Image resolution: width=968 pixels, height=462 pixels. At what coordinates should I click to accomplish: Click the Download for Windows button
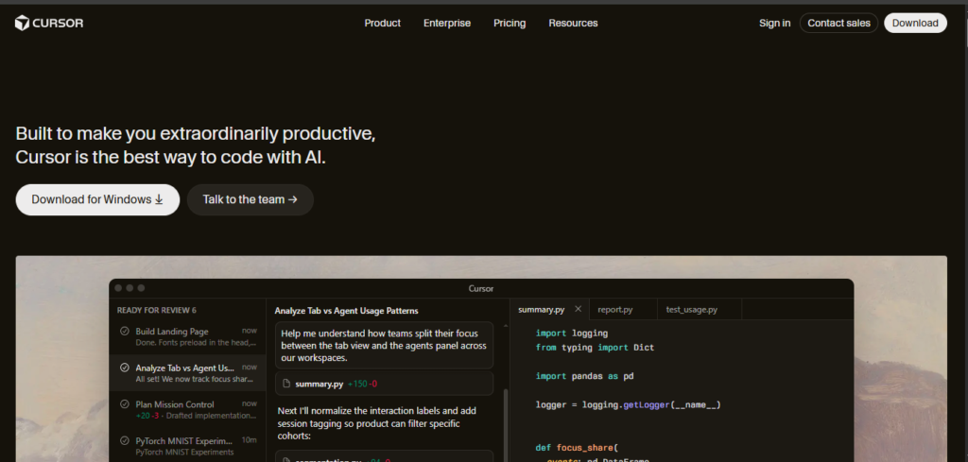pos(97,199)
